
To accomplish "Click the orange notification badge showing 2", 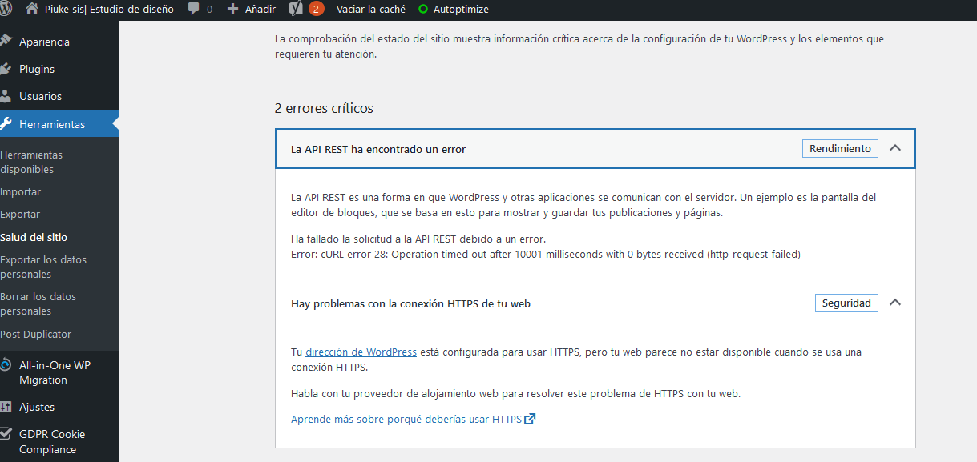I will 316,10.
